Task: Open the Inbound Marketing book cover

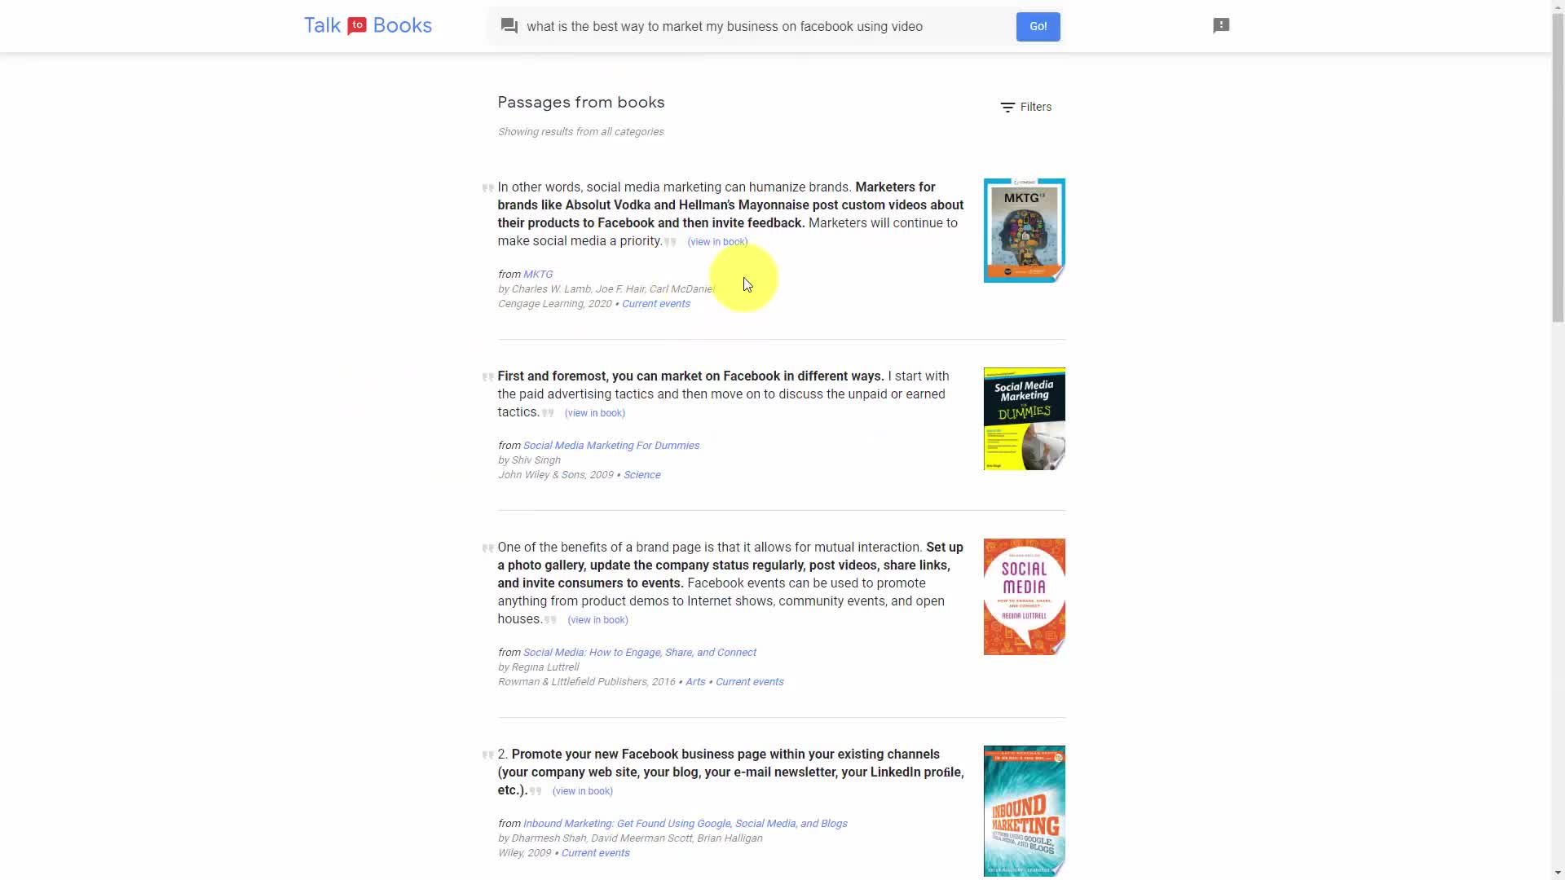Action: (1024, 811)
